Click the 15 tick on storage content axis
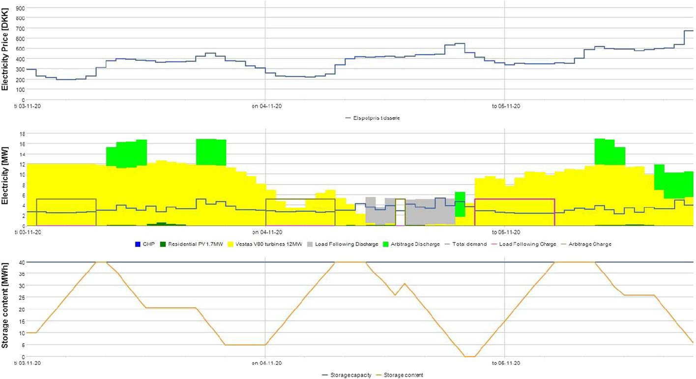Viewport: 696px width, 379px height. click(x=22, y=321)
